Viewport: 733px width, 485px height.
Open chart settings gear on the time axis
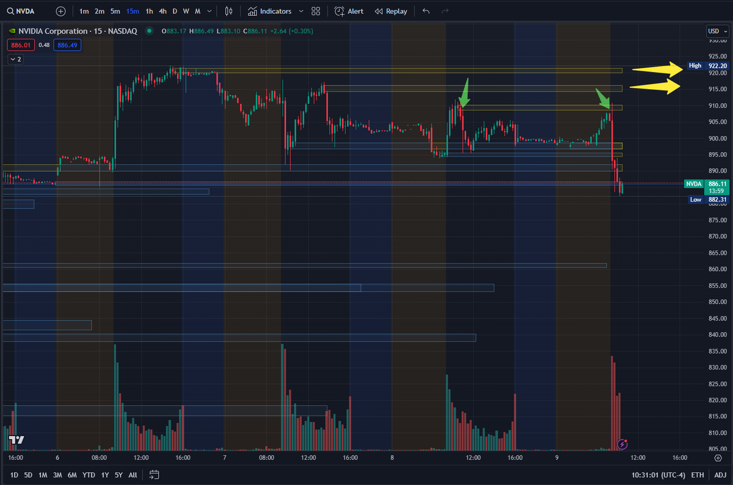(x=717, y=457)
